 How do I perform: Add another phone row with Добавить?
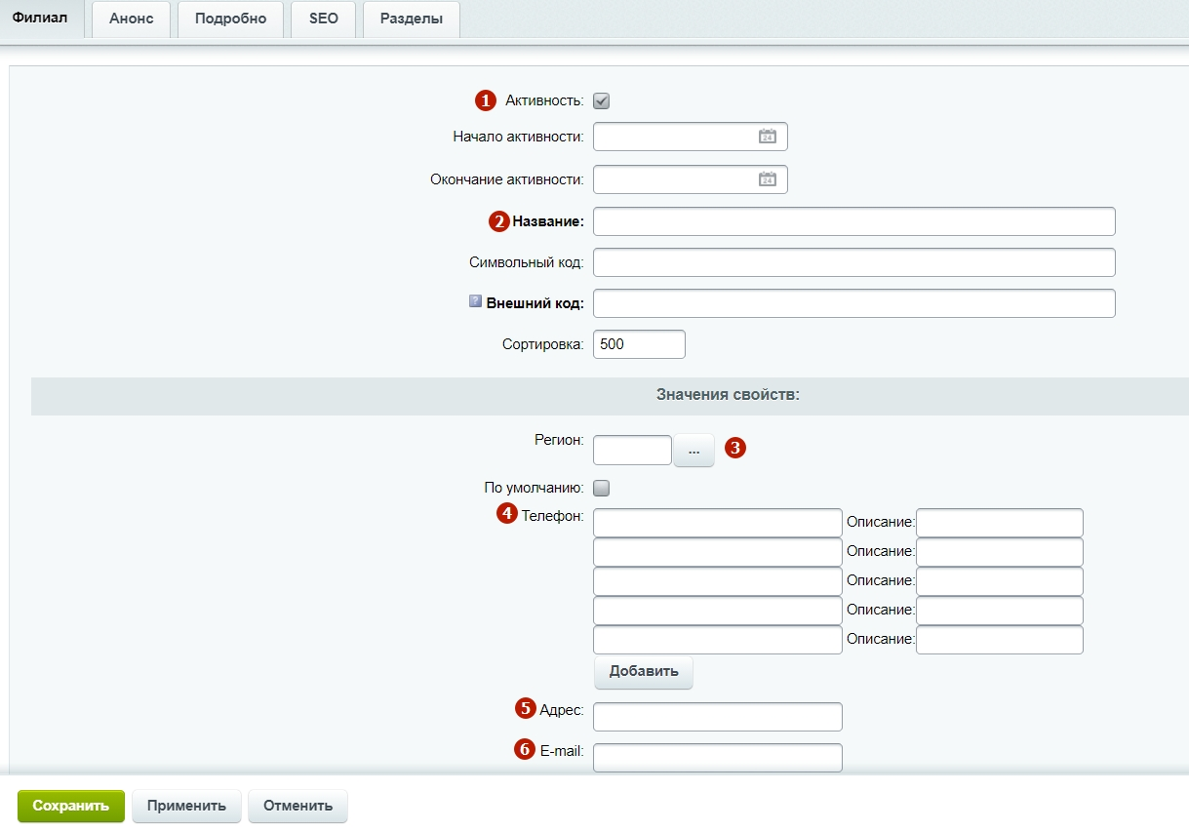pos(643,672)
